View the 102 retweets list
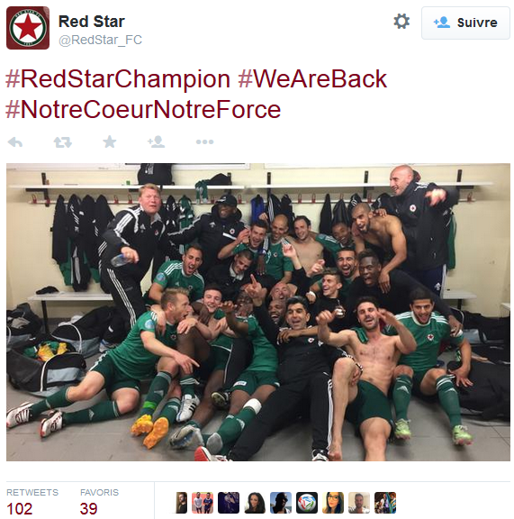The height and width of the screenshot is (519, 514). coord(32,502)
